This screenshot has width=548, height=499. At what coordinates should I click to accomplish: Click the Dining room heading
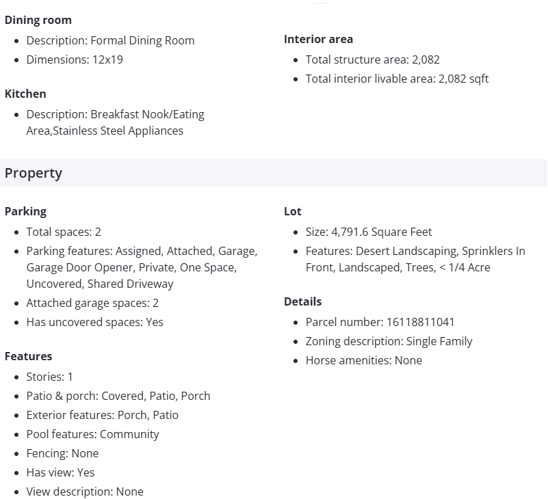coord(38,20)
